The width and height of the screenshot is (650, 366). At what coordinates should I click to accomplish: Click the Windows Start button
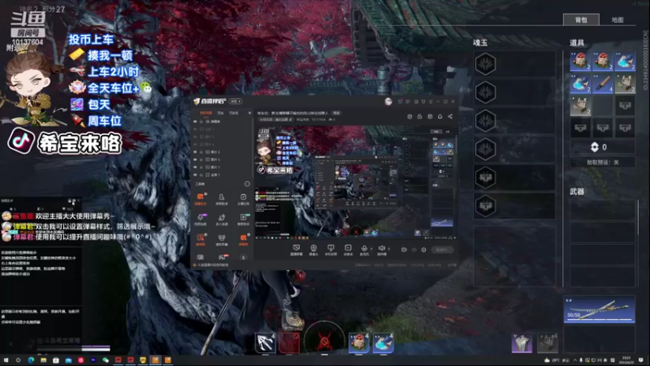coord(6,360)
